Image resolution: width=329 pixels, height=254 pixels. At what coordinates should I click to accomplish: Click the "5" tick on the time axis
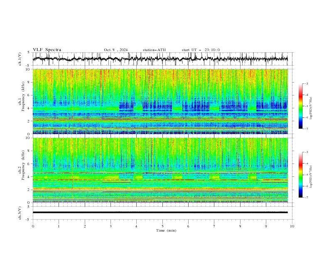click(162, 226)
